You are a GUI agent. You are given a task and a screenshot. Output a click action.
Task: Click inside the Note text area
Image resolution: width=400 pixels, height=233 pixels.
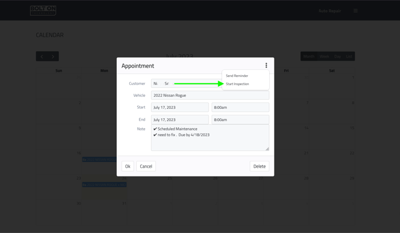point(210,137)
